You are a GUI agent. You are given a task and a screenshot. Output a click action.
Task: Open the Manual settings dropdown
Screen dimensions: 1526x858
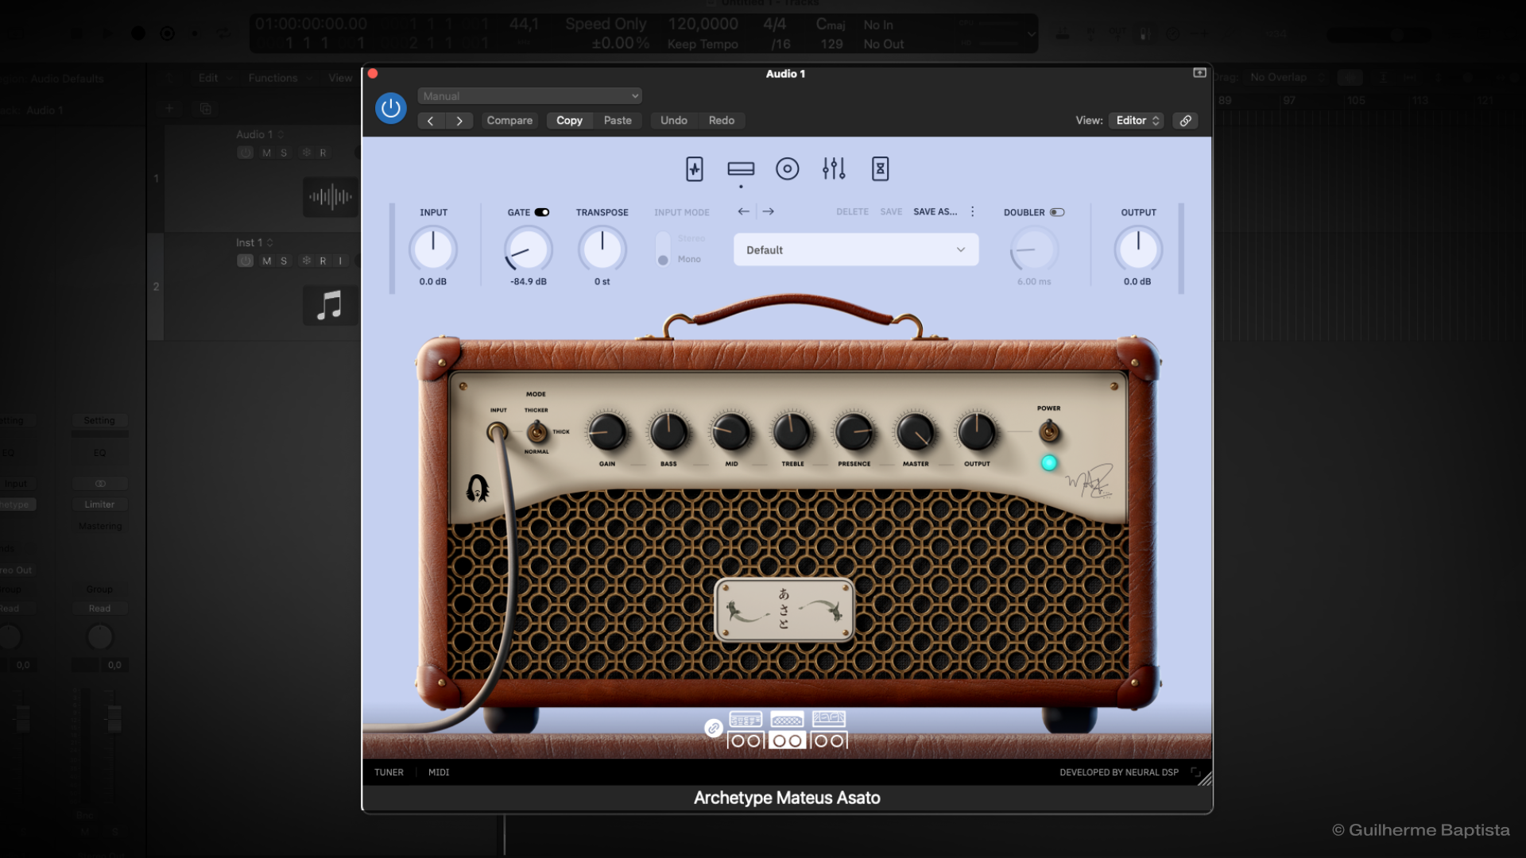(x=529, y=96)
